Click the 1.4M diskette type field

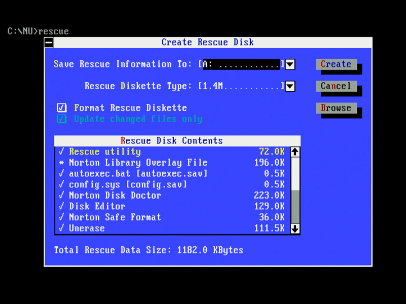(242, 86)
